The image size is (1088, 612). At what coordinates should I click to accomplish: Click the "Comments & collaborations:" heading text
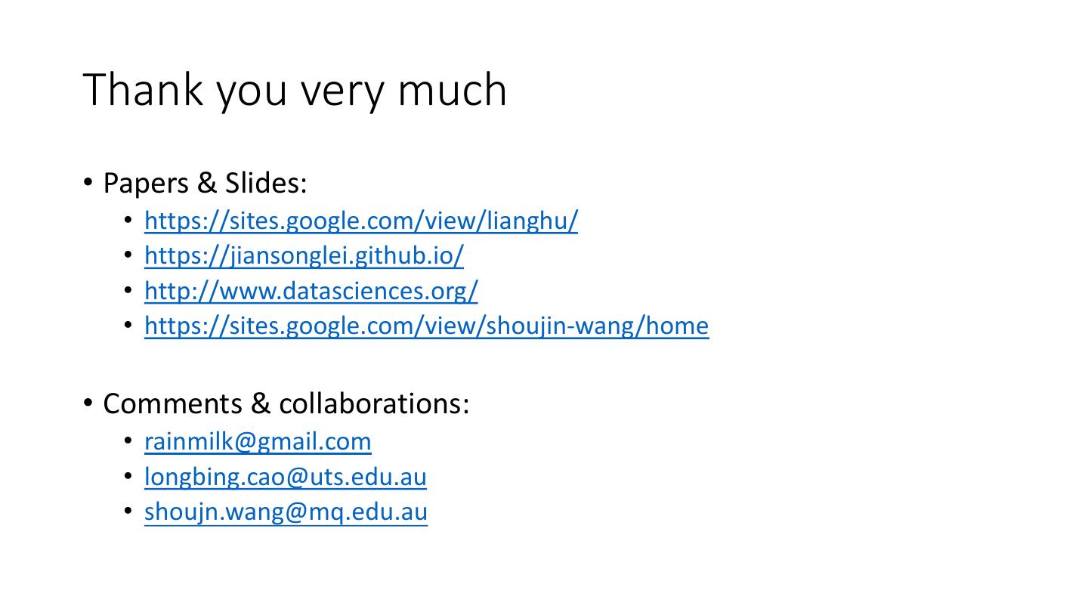(286, 403)
